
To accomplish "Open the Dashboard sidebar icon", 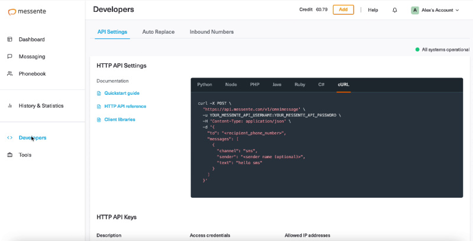I will 9,39.
